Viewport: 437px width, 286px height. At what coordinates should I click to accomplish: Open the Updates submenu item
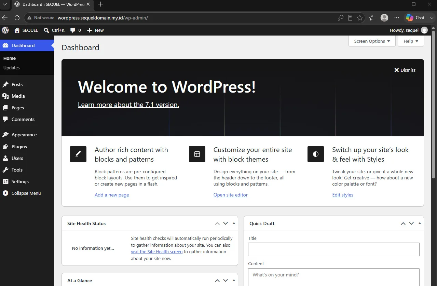(x=12, y=68)
